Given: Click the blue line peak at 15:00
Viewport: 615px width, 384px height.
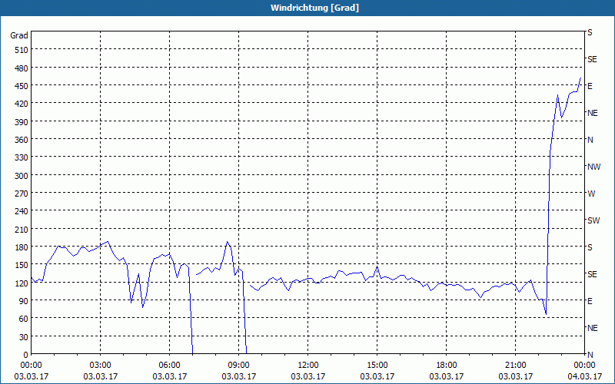Looking at the screenshot, I should click(377, 267).
